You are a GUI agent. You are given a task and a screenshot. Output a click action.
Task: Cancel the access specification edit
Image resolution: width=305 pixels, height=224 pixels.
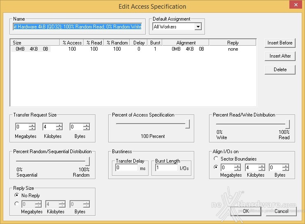[x=281, y=211]
